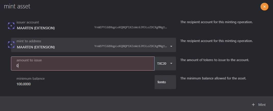Image resolution: width=273 pixels, height=111 pixels.
Task: Open the TXC20 unit dropdown
Action: click(x=165, y=63)
